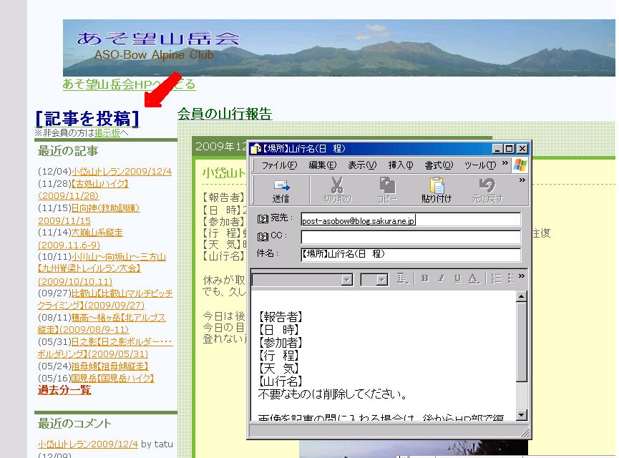
Task: Click the 宛先 recipient address field
Action: (x=411, y=220)
